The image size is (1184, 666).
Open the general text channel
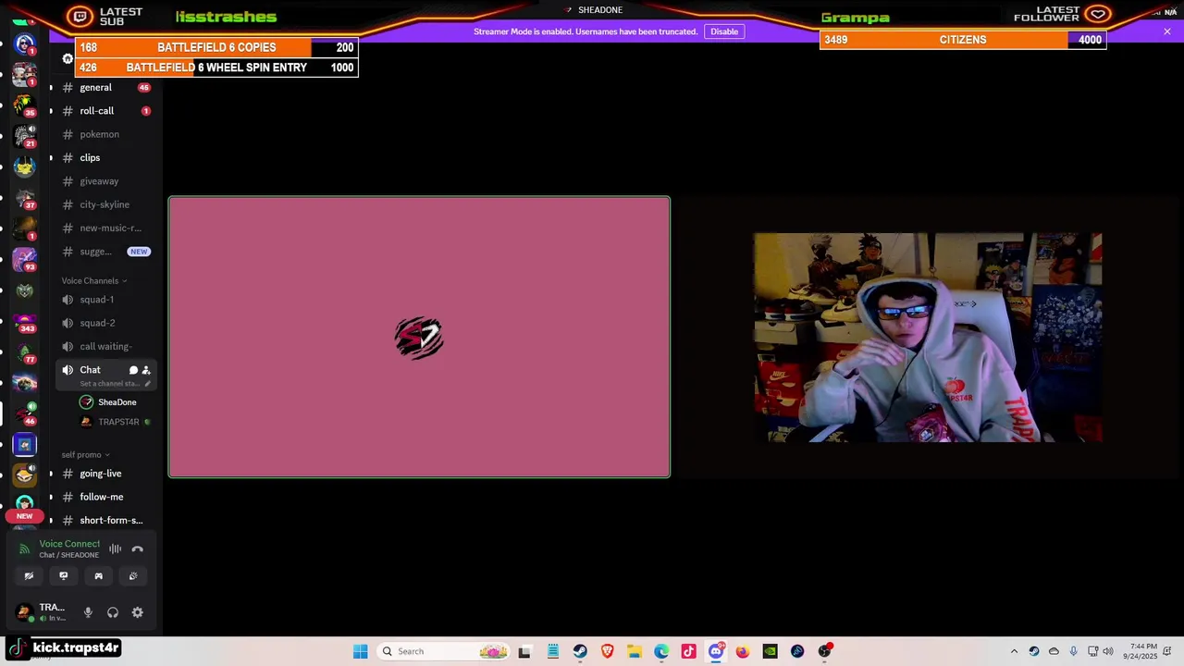(105, 88)
